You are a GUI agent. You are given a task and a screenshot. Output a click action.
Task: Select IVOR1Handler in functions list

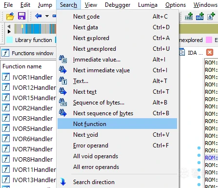tap(29, 77)
